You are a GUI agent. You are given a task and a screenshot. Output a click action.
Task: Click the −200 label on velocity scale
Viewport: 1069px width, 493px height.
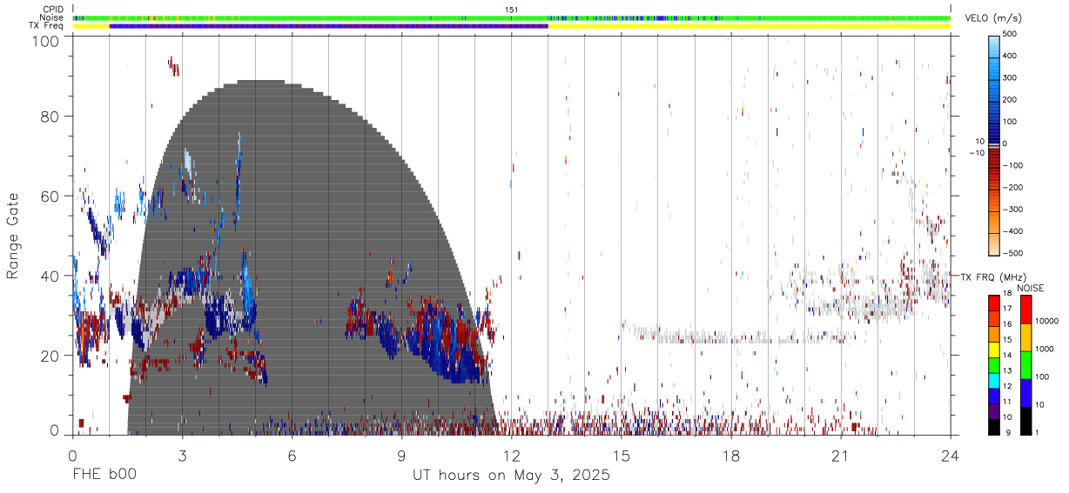tap(1014, 188)
